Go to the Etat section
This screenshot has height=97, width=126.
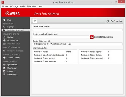(9, 20)
